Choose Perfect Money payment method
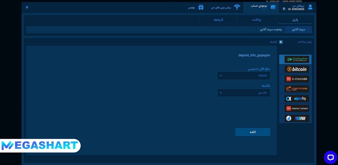Image resolution: width=338 pixels, height=165 pixels. click(296, 108)
